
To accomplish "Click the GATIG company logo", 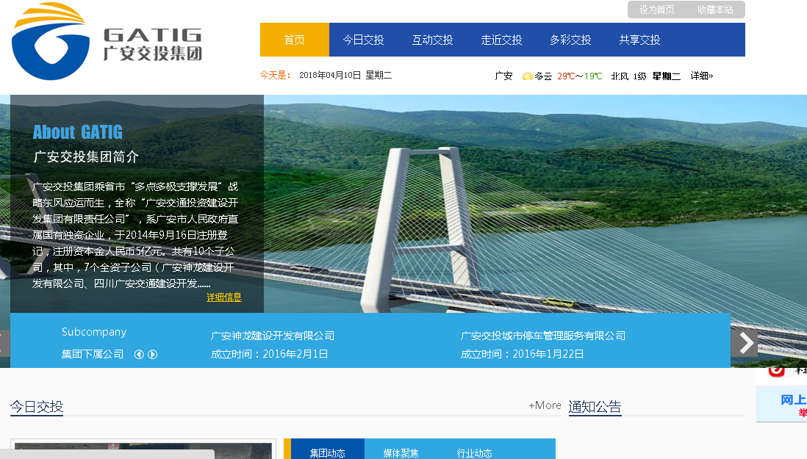I will [x=106, y=43].
